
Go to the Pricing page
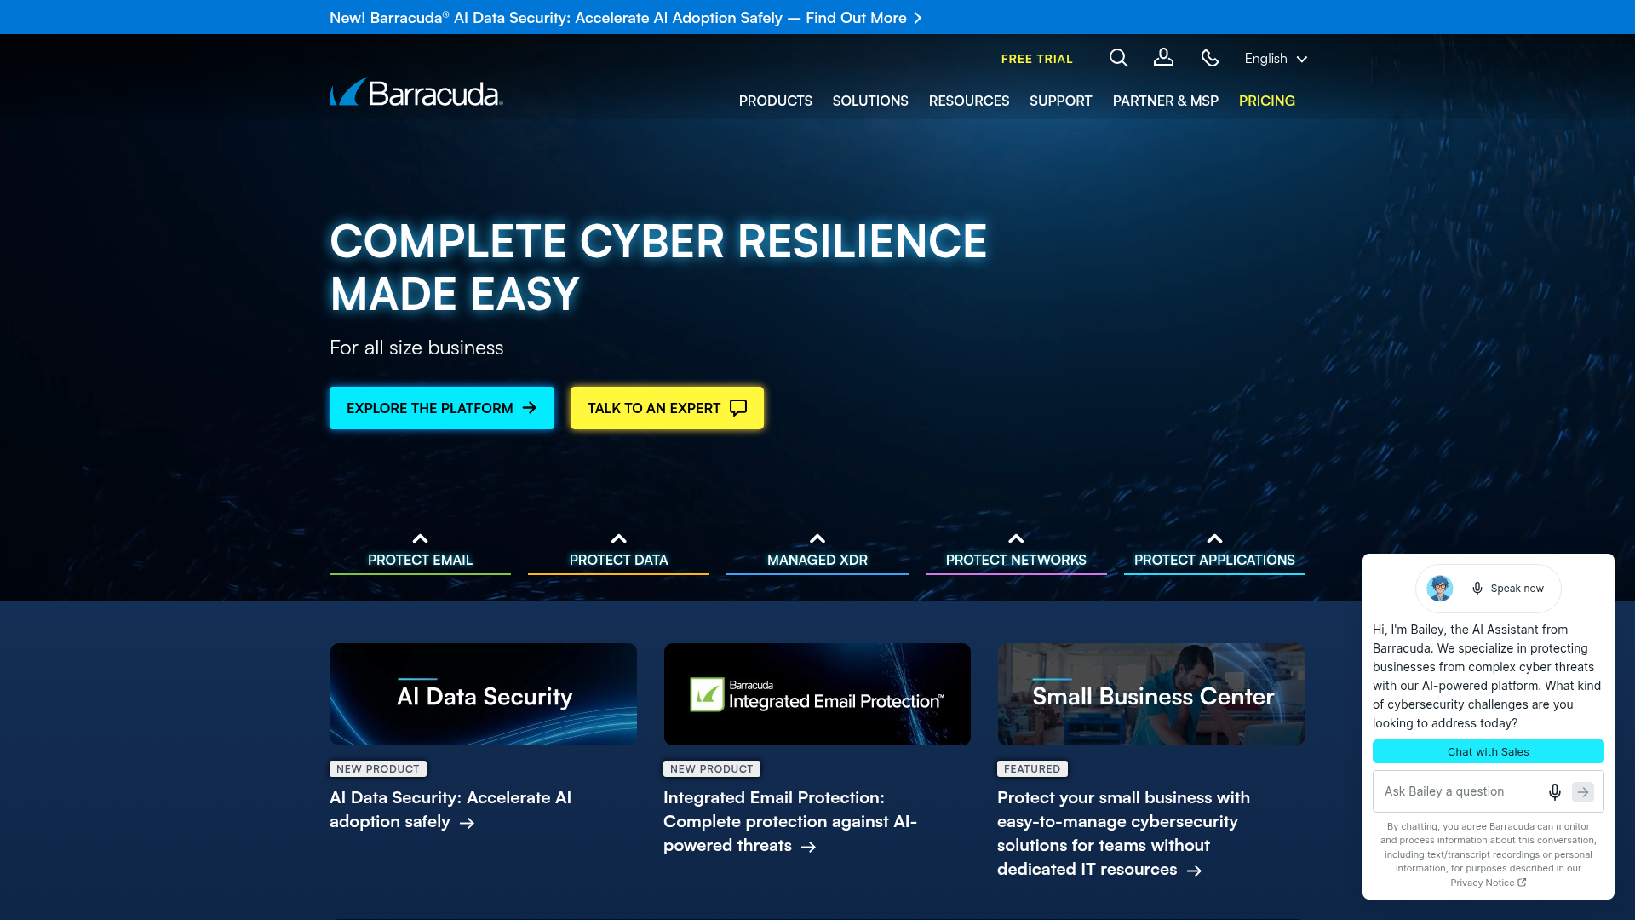pos(1267,101)
